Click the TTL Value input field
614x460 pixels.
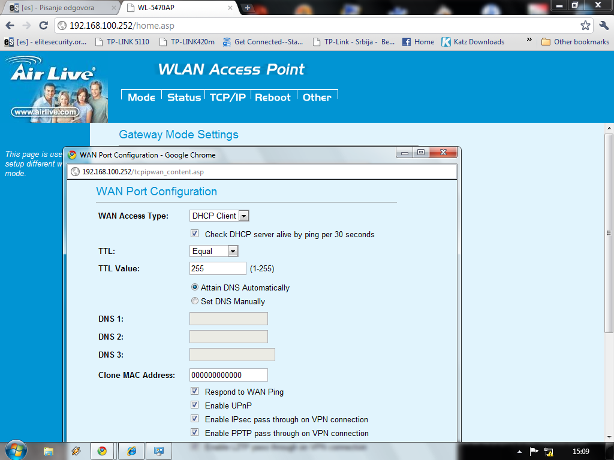[218, 268]
